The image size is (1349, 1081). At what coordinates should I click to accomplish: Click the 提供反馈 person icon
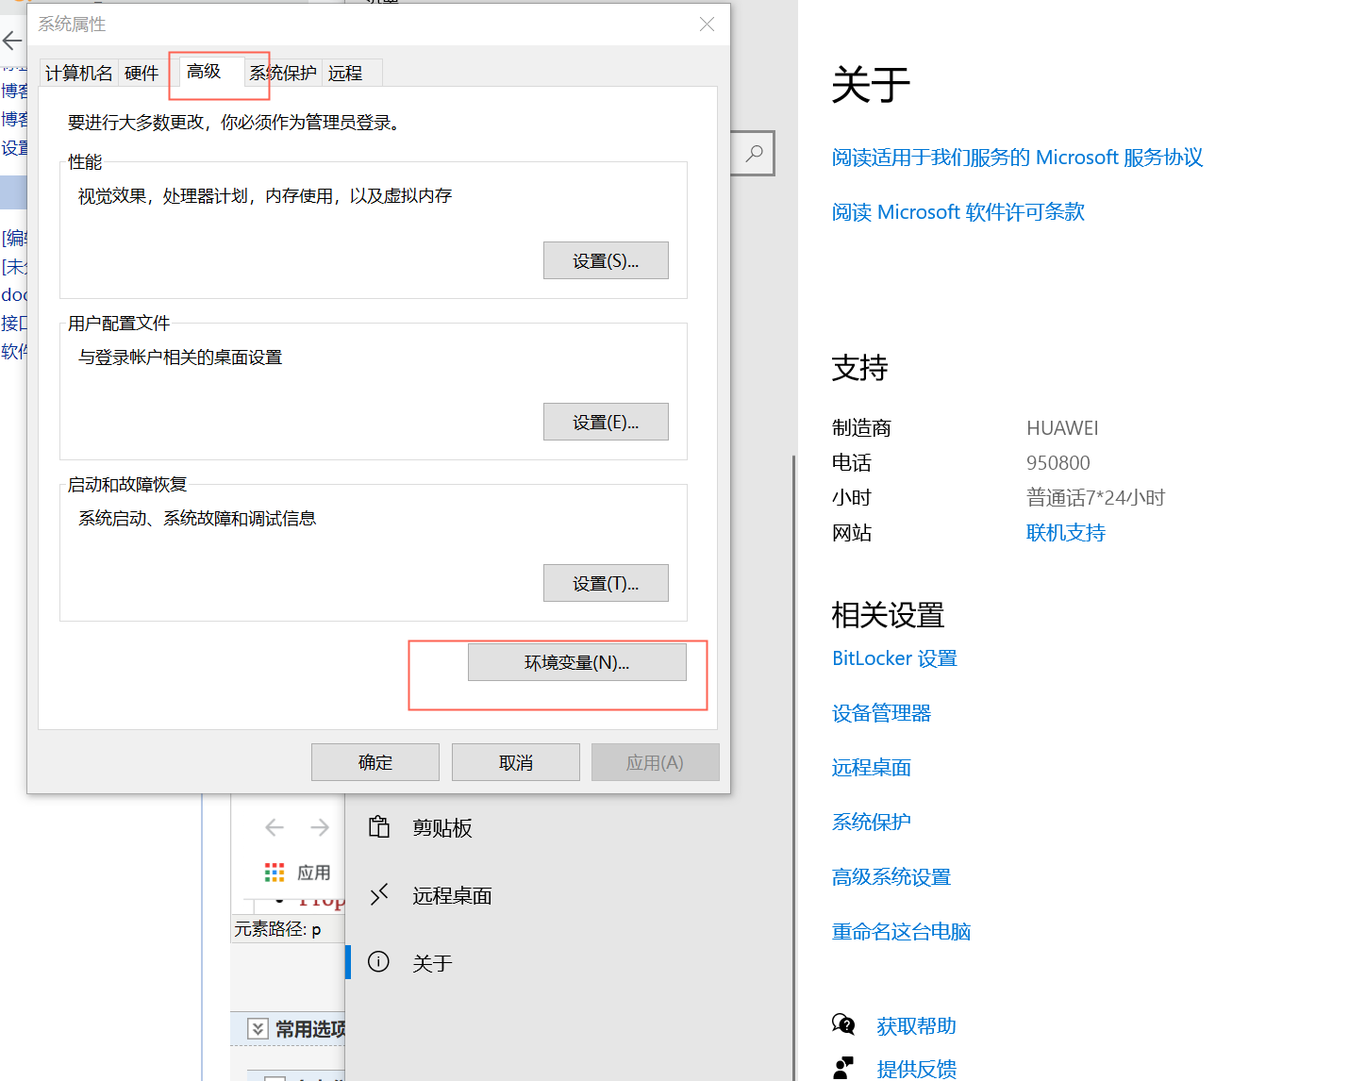click(843, 1068)
